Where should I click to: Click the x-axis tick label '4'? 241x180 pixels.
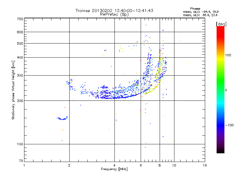click(114, 165)
